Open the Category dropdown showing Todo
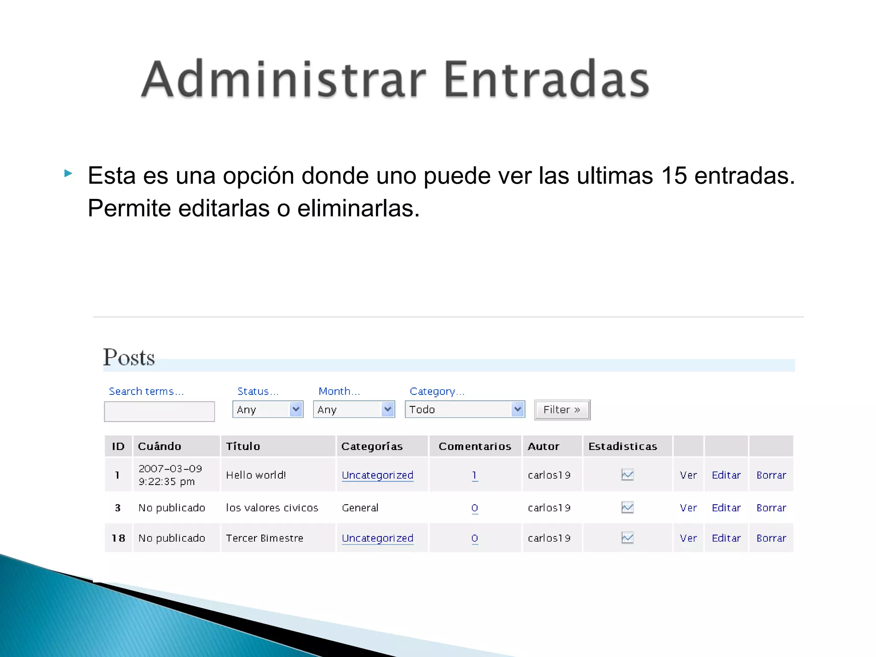Screen dimensions: 876x657 [465, 409]
